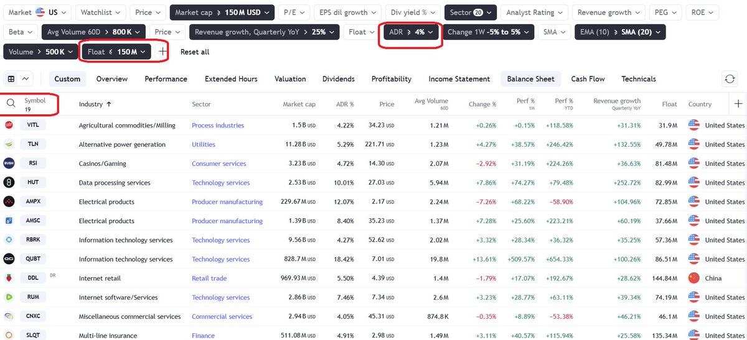Switch to the chart view line icon
747x340 pixels.
(26, 79)
